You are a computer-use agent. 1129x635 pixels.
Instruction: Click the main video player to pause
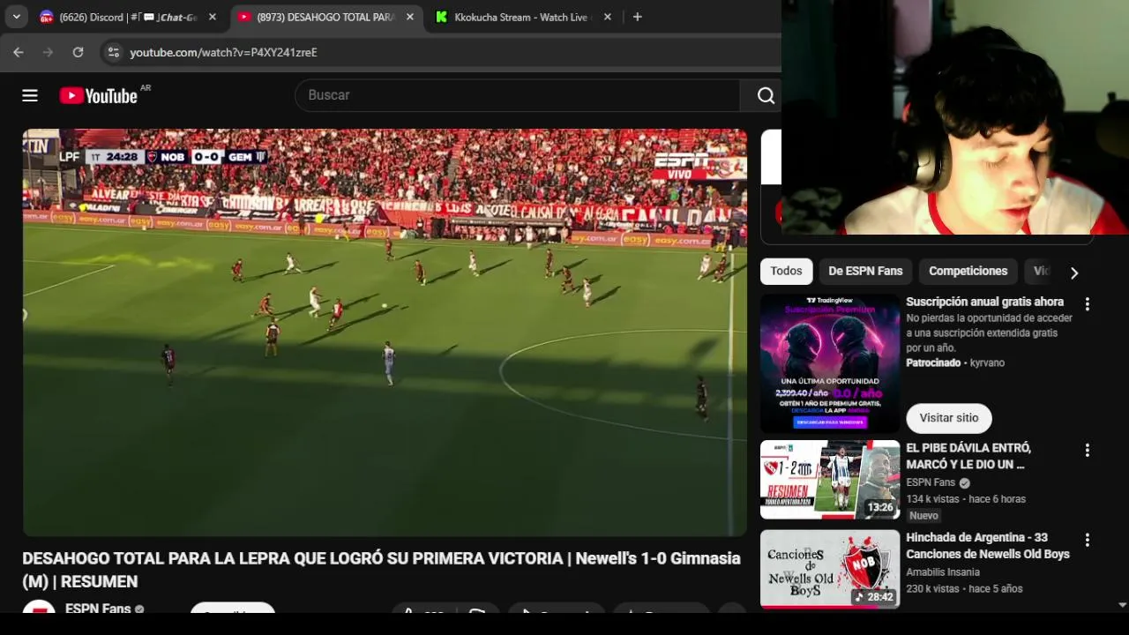pos(385,332)
